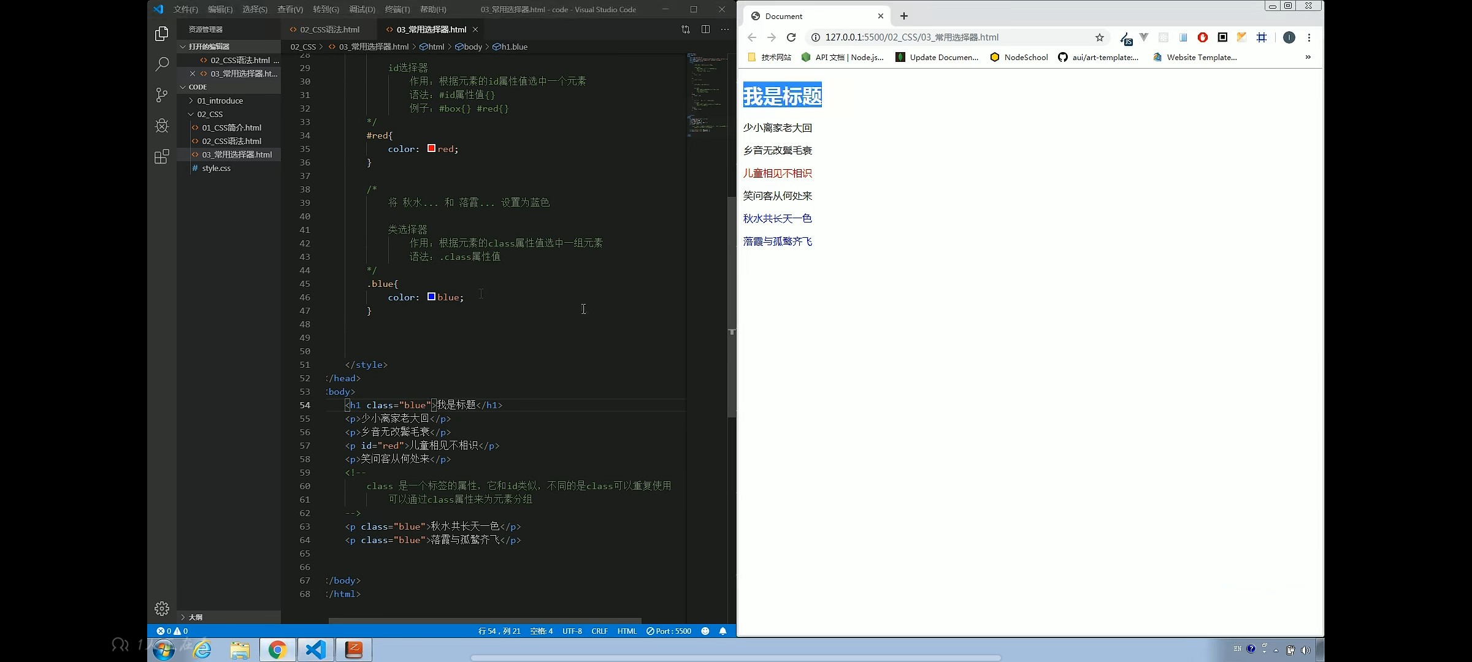Viewport: 1472px width, 662px height.
Task: Click the UTF-8 encoding indicator
Action: coord(572,631)
